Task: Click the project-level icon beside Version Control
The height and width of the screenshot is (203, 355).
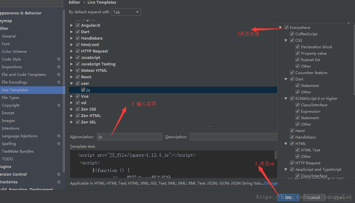Action: click(59, 174)
